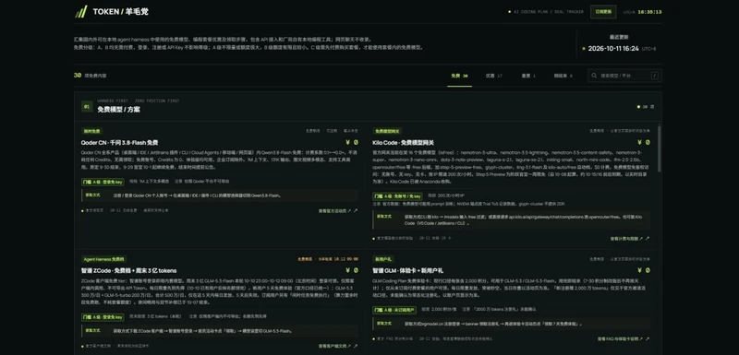Click the ¥ 0 price on ZCode card
The width and height of the screenshot is (739, 355).
[352, 270]
